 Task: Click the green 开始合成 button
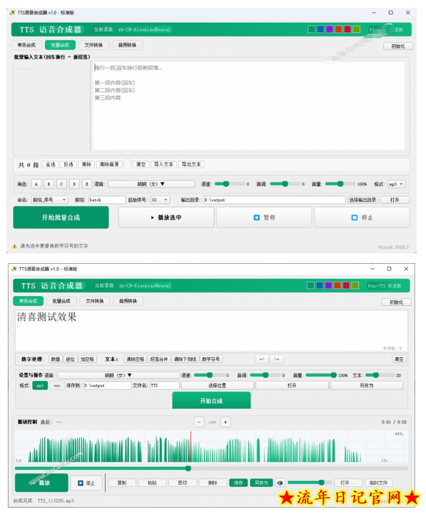[x=211, y=401]
